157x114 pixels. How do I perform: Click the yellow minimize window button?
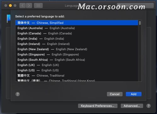coord(10,5)
